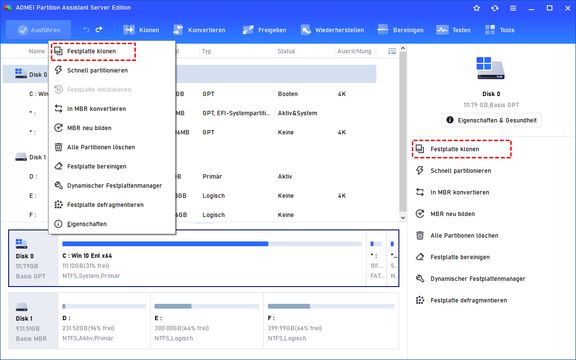Click the Typ column header

[x=206, y=51]
